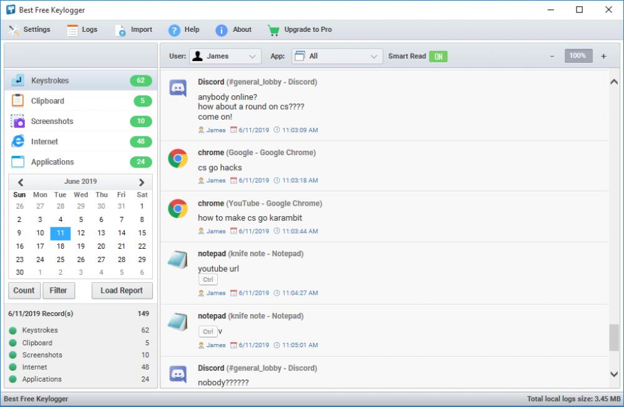Expand the App filter dropdown

336,55
